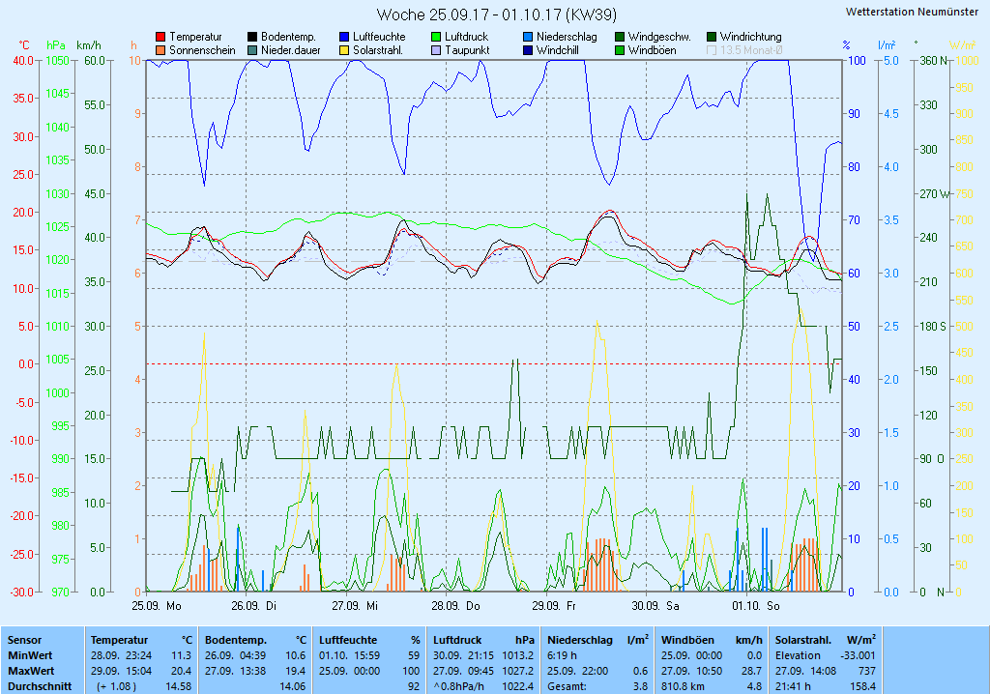Click the black Bodentemp. legend square

(x=253, y=37)
